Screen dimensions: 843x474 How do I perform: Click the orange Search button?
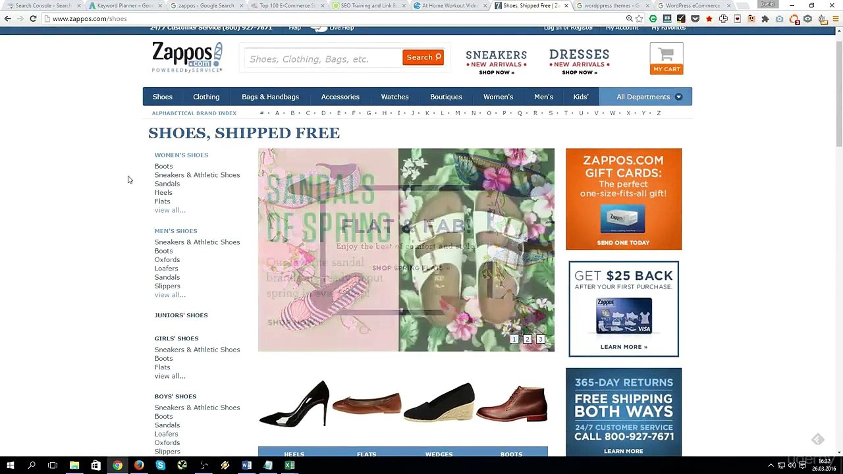(423, 58)
